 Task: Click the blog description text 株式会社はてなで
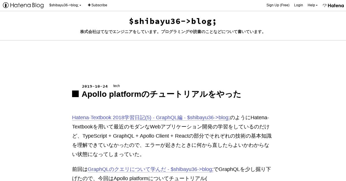(x=173, y=32)
